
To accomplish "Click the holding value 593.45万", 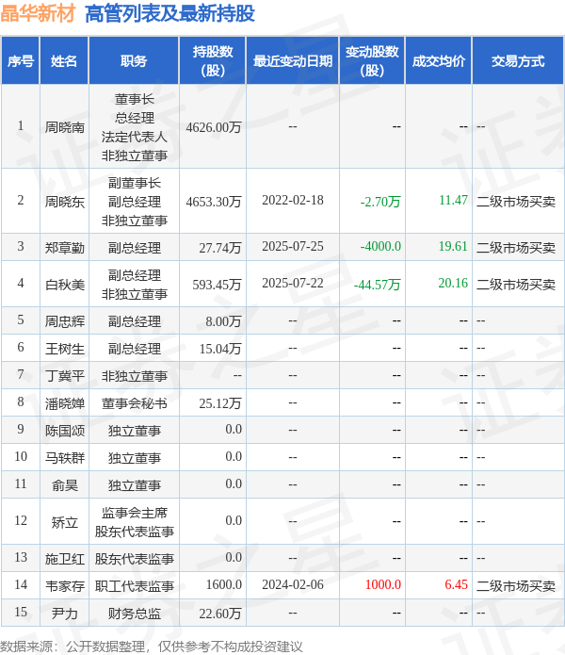I will tap(217, 285).
